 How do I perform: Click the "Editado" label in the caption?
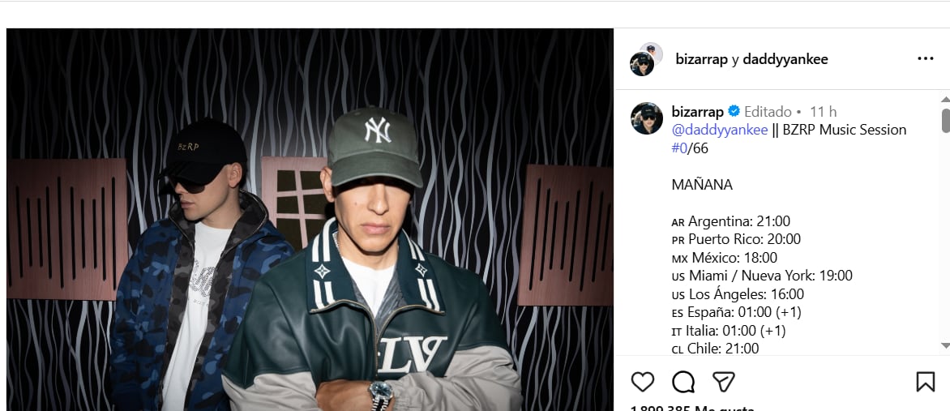pos(768,112)
